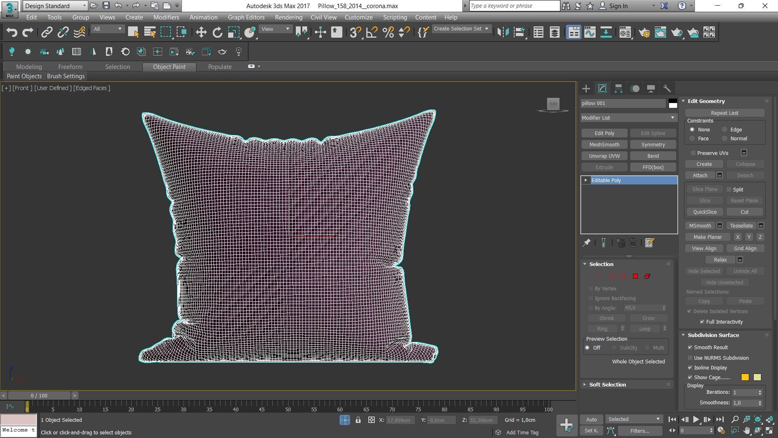Image resolution: width=778 pixels, height=438 pixels.
Task: Click the Repeat Last button
Action: click(725, 113)
